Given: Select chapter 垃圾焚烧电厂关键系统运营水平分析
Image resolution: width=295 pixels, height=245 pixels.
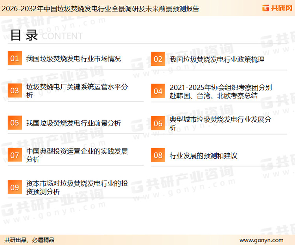Looking at the screenshot, I should click(x=77, y=91).
